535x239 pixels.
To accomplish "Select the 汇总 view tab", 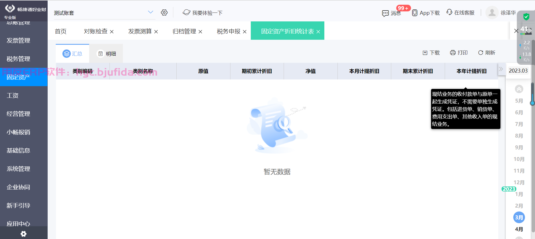I will pos(72,53).
